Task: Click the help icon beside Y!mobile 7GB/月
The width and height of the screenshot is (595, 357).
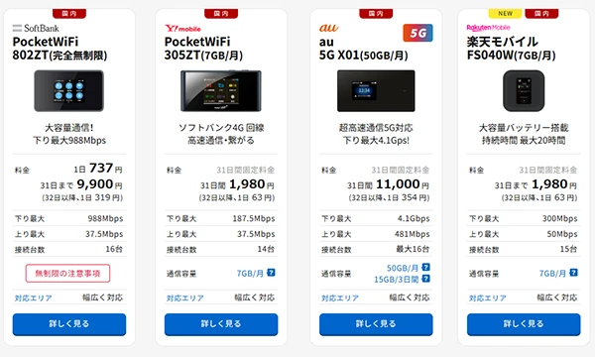Action: [x=271, y=273]
